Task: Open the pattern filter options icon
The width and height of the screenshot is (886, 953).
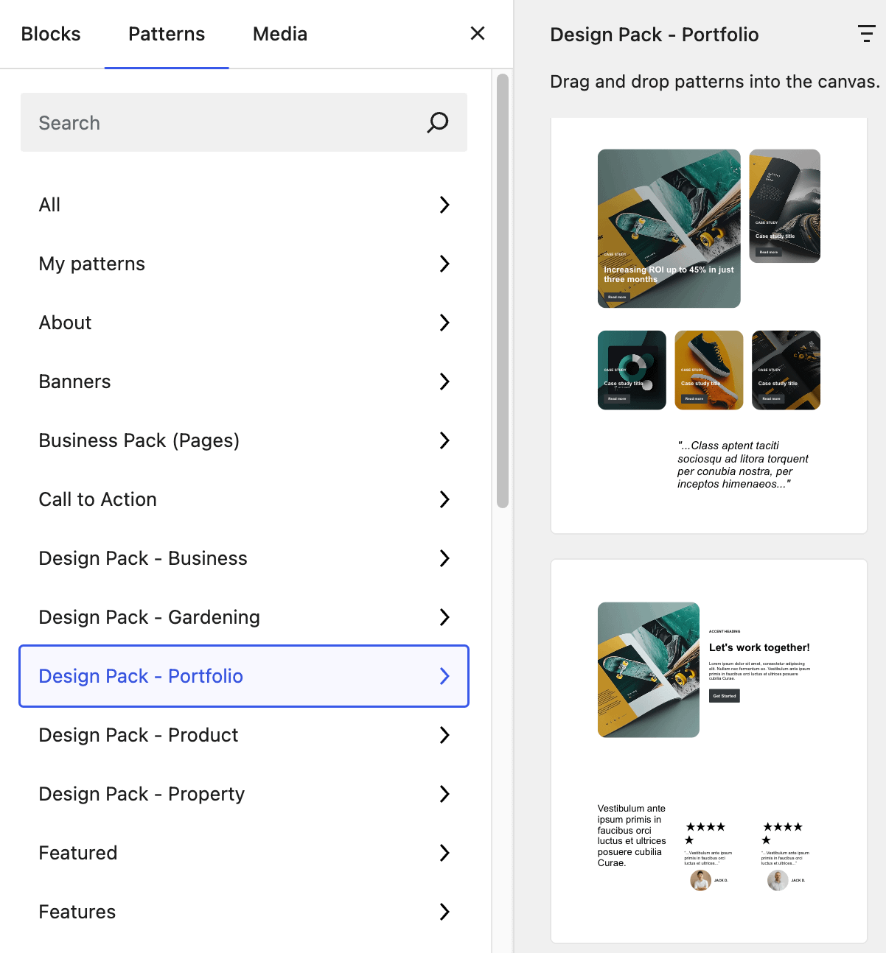Action: pos(866,34)
